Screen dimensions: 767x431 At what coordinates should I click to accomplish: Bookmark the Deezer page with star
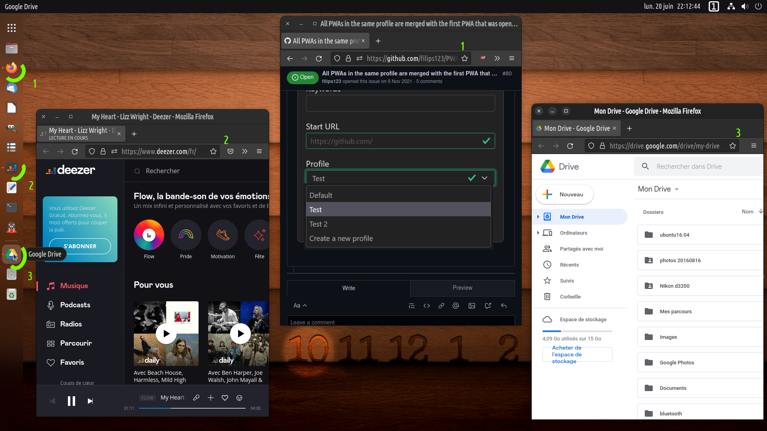pyautogui.click(x=213, y=151)
